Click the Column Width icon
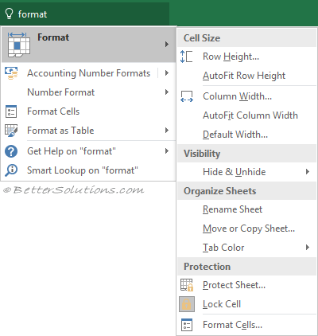Viewport: 318px width, 336px height. pos(187,96)
